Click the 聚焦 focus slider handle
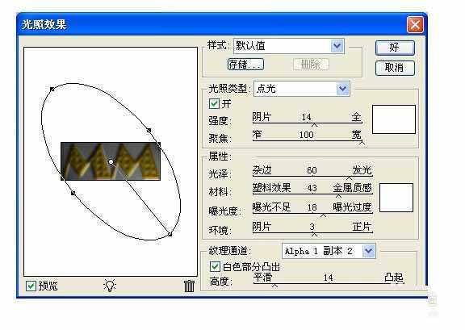Viewport: 465px width, 330px height. click(x=362, y=143)
